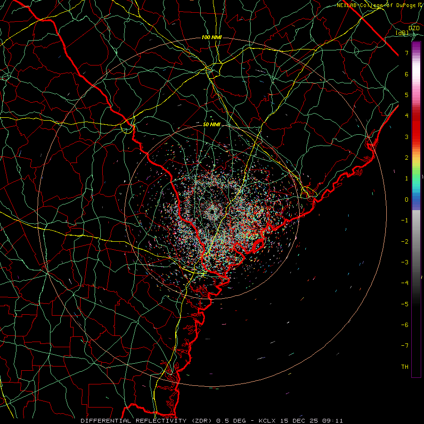Click the "-7" value on the dB scale
Screen dimensions: 424x424
tap(405, 346)
